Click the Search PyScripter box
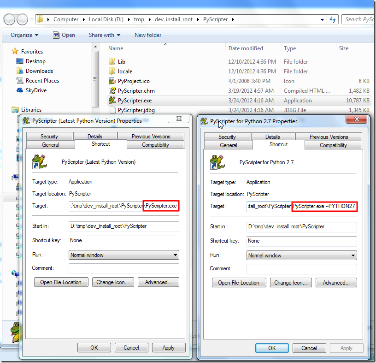This screenshot has height=363, width=376. (358, 19)
